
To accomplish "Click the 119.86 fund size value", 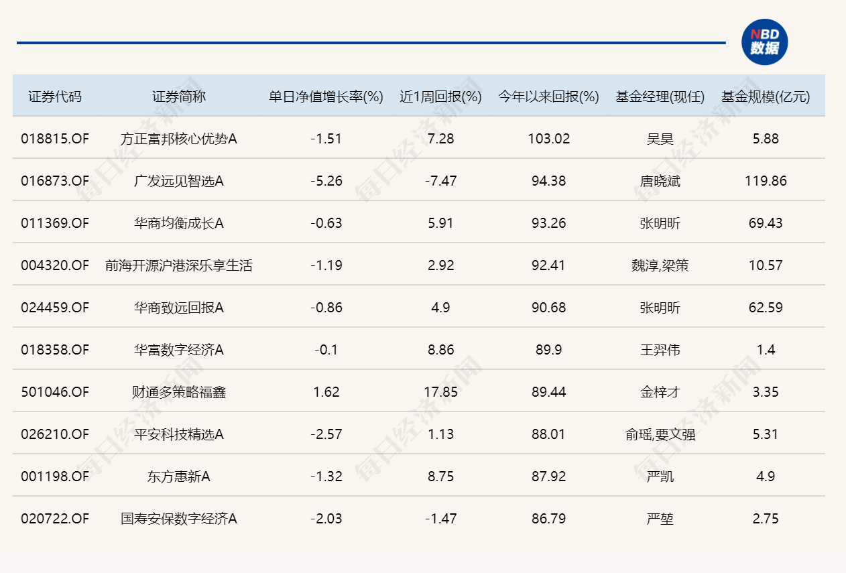I will [766, 181].
